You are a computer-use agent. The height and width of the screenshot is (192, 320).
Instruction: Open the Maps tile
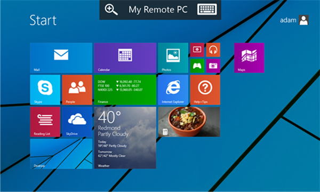(x=249, y=58)
